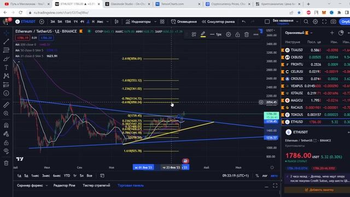Start the market replay simulator
Image resolution: width=350 pixels, height=197 pixels.
coord(218,22)
